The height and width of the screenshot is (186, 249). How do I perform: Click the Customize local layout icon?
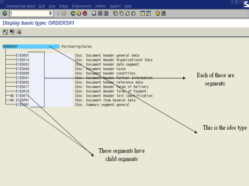click(163, 13)
